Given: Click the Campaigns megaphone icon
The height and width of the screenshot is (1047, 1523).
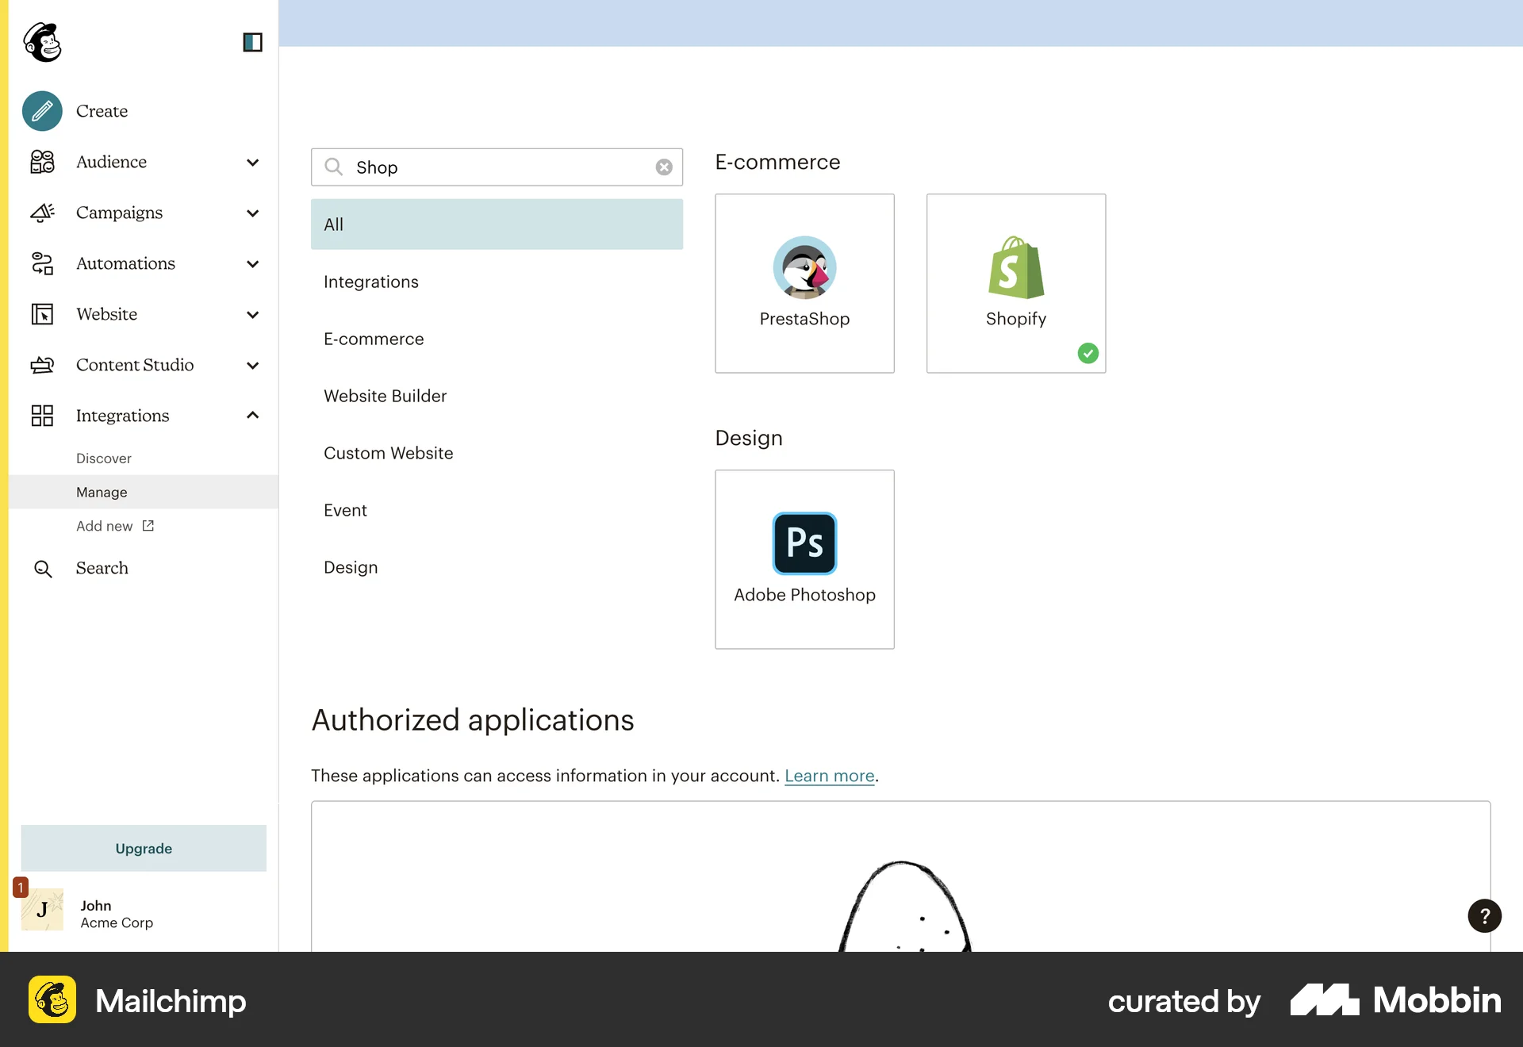Looking at the screenshot, I should 41,213.
